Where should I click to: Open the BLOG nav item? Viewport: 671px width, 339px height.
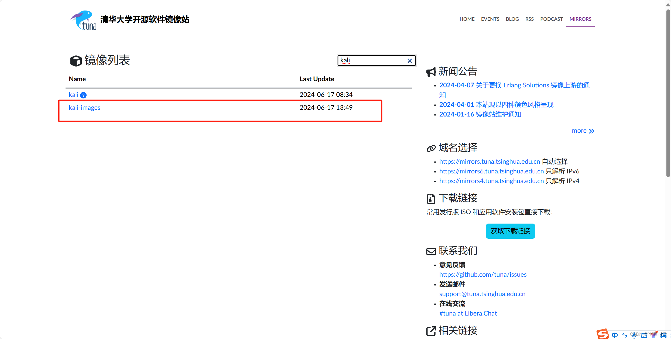[512, 19]
